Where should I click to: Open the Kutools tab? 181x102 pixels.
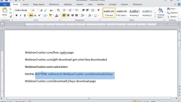pyautogui.click(x=124, y=5)
